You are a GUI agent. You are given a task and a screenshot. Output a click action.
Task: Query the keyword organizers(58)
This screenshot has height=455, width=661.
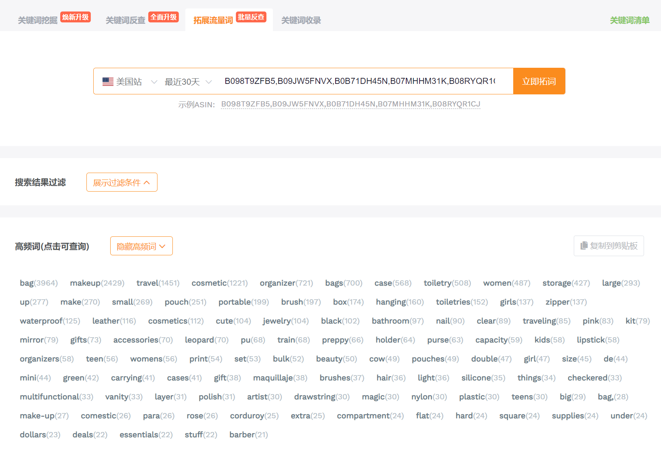(x=47, y=359)
